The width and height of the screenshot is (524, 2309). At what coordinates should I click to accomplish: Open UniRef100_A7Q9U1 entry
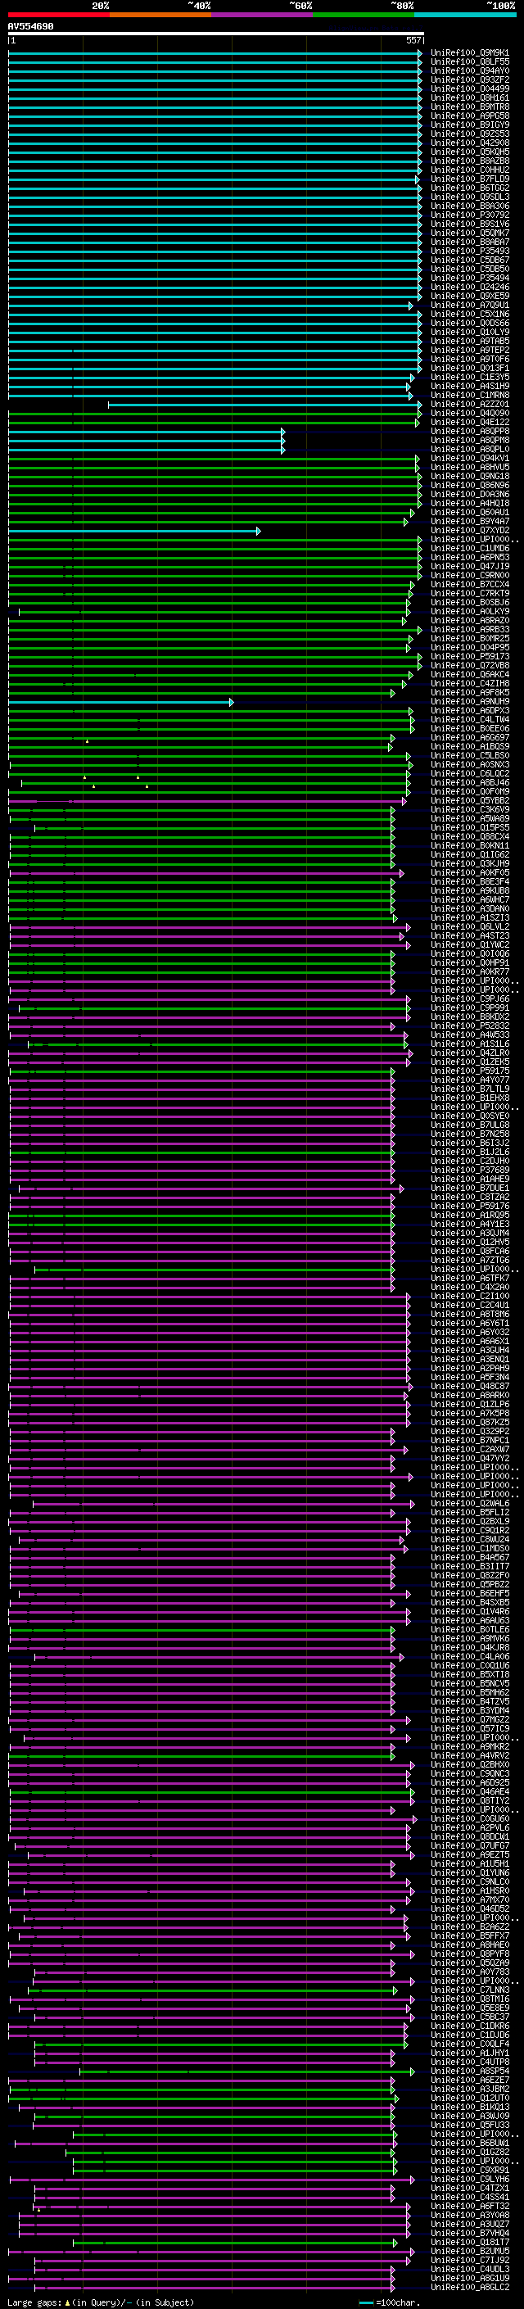tap(469, 305)
